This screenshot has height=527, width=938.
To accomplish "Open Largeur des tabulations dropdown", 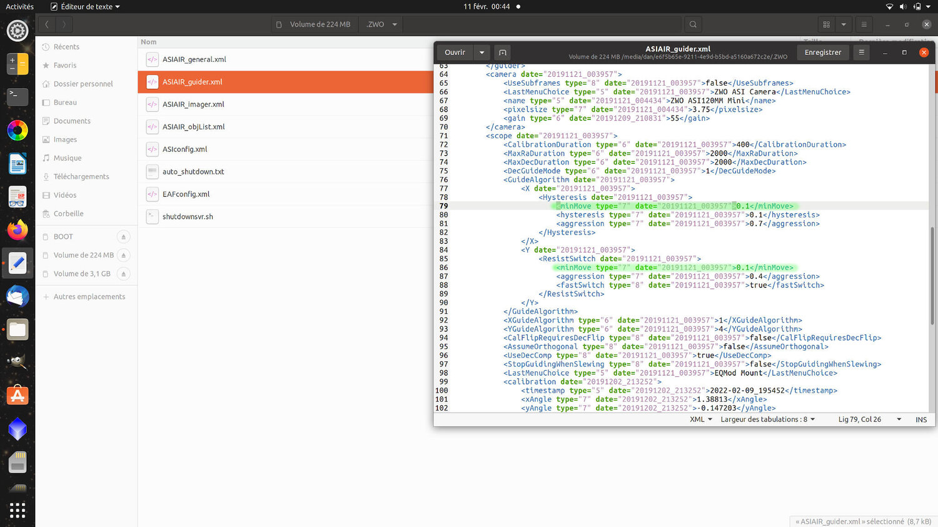I will click(x=767, y=419).
